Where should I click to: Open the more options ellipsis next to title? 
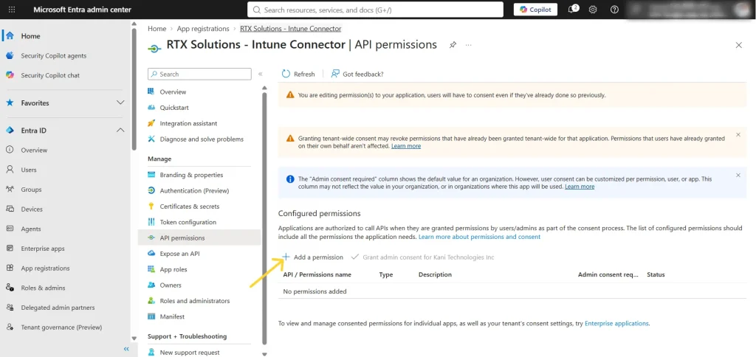(x=469, y=45)
